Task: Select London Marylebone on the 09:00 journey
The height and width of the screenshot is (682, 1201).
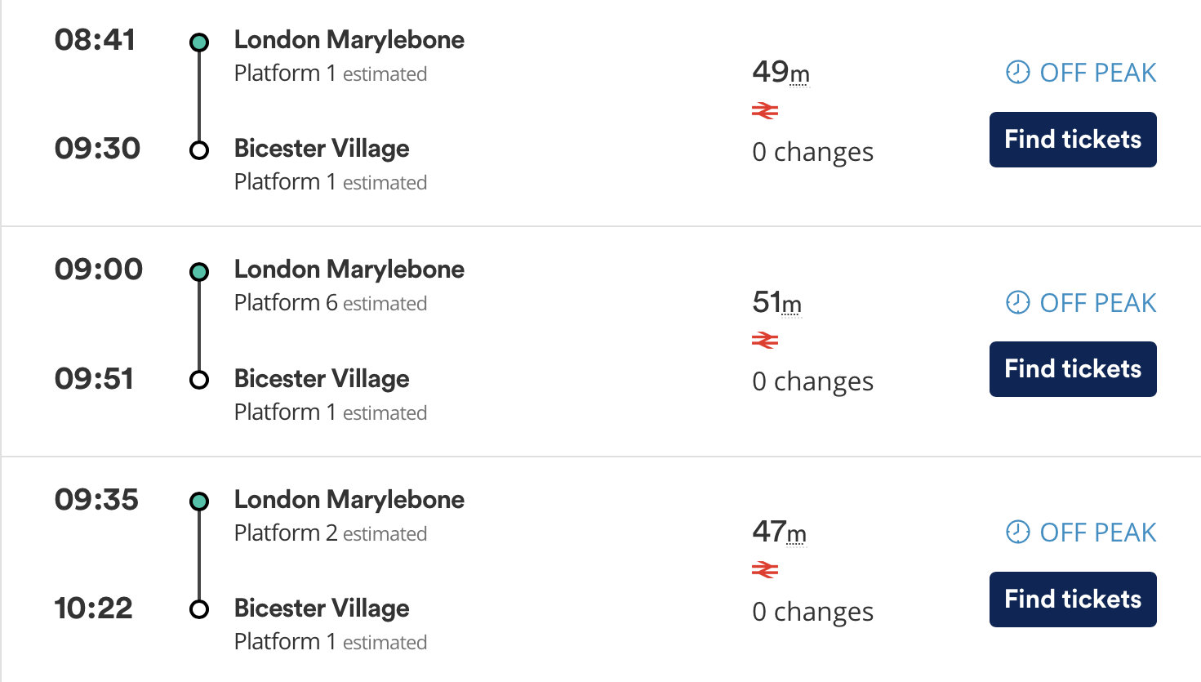Action: pyautogui.click(x=349, y=270)
